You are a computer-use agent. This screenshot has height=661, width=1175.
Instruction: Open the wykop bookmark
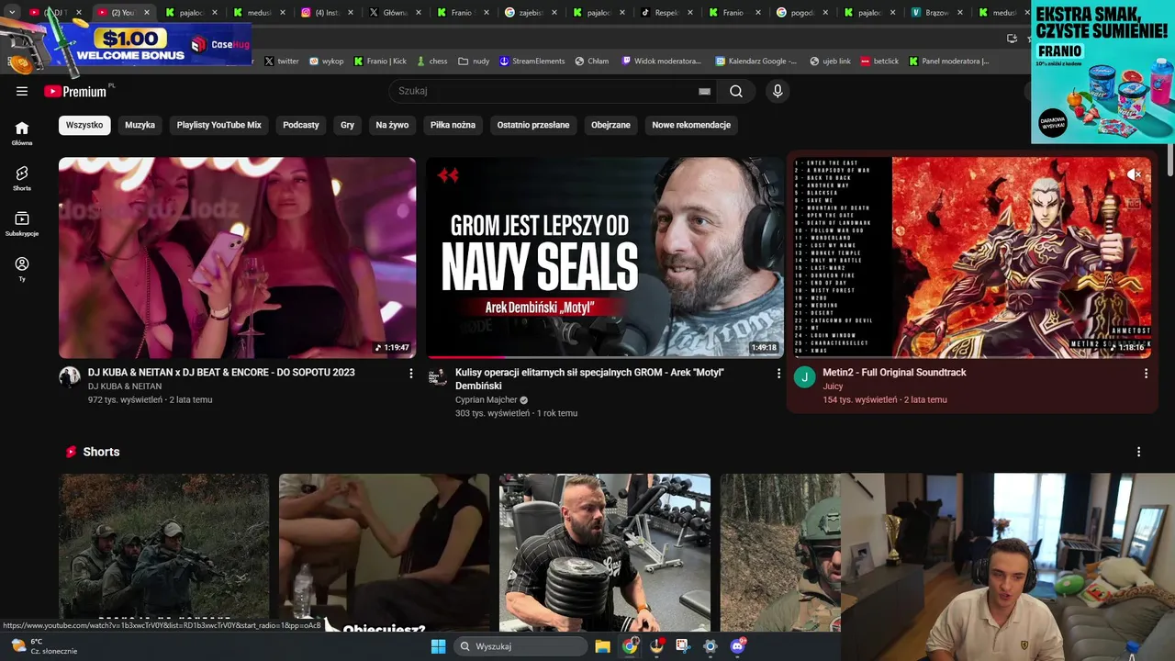tap(326, 61)
